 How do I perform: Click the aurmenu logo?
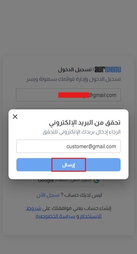(x=108, y=70)
